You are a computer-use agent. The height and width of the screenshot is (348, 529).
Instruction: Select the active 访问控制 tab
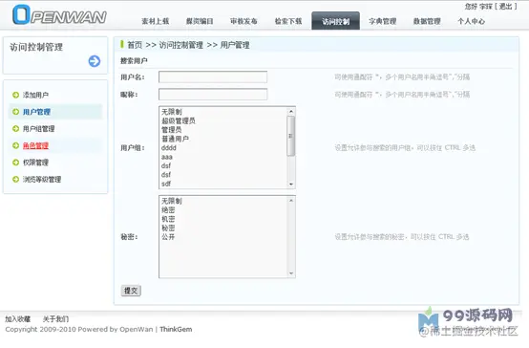point(336,21)
